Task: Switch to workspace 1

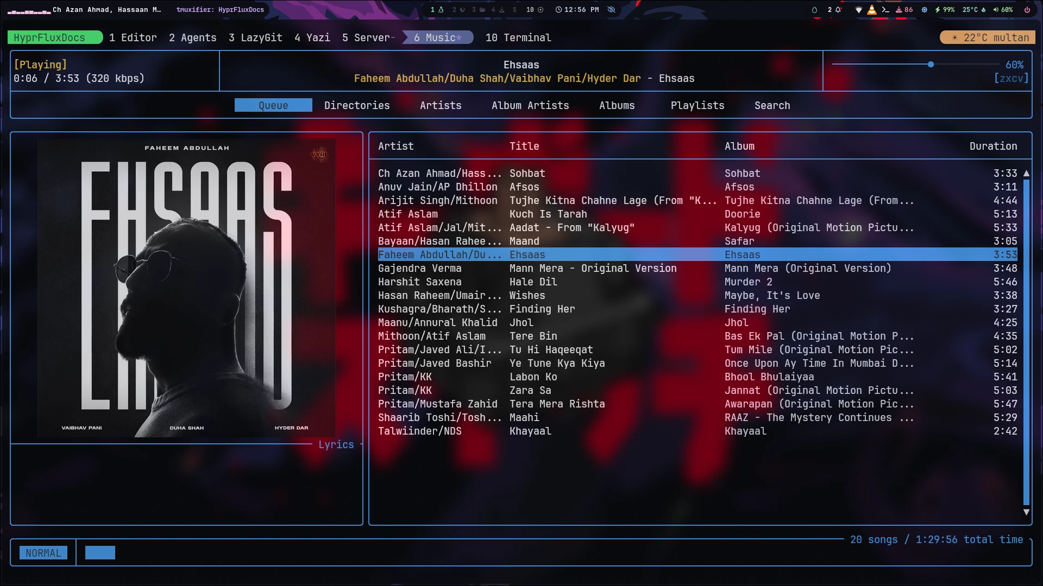Action: pyautogui.click(x=437, y=10)
